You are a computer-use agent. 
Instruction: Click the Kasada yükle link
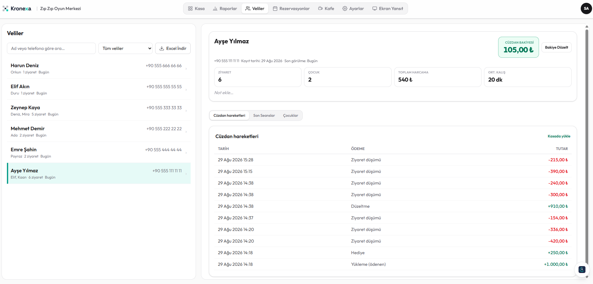point(559,136)
